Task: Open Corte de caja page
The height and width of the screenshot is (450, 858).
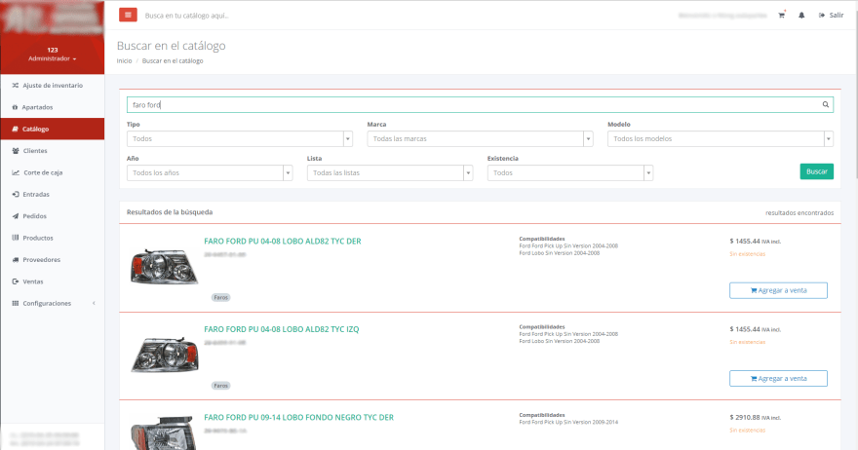Action: point(53,172)
